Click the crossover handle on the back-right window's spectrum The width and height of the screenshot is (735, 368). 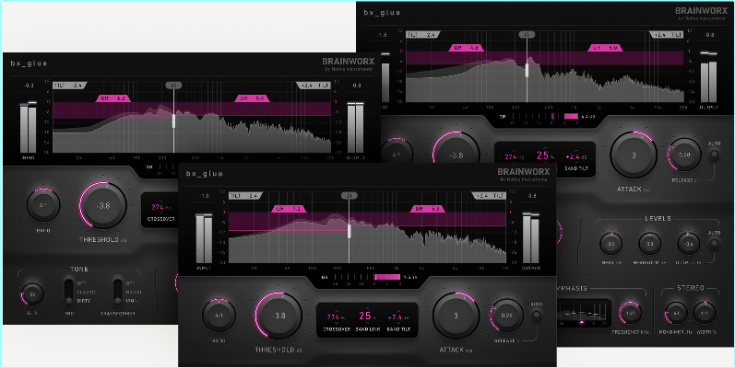(x=527, y=70)
